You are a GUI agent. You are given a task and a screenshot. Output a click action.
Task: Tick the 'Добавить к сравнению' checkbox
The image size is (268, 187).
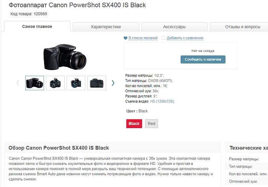[163, 38]
